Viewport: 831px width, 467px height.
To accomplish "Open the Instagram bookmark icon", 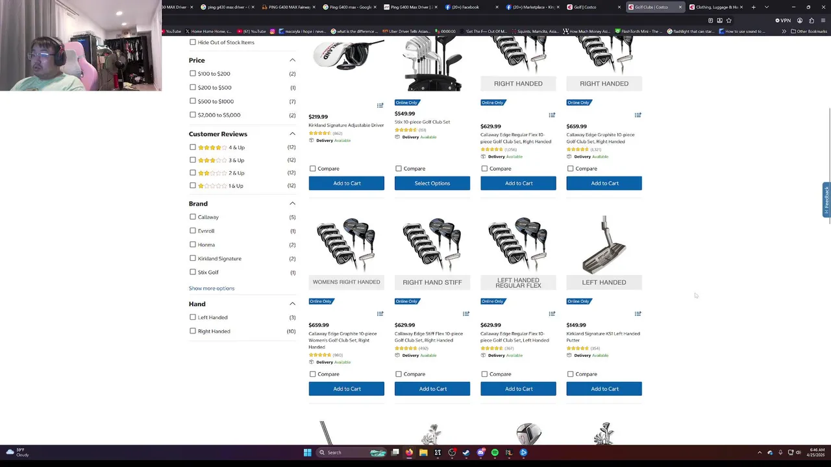I will pos(272,31).
